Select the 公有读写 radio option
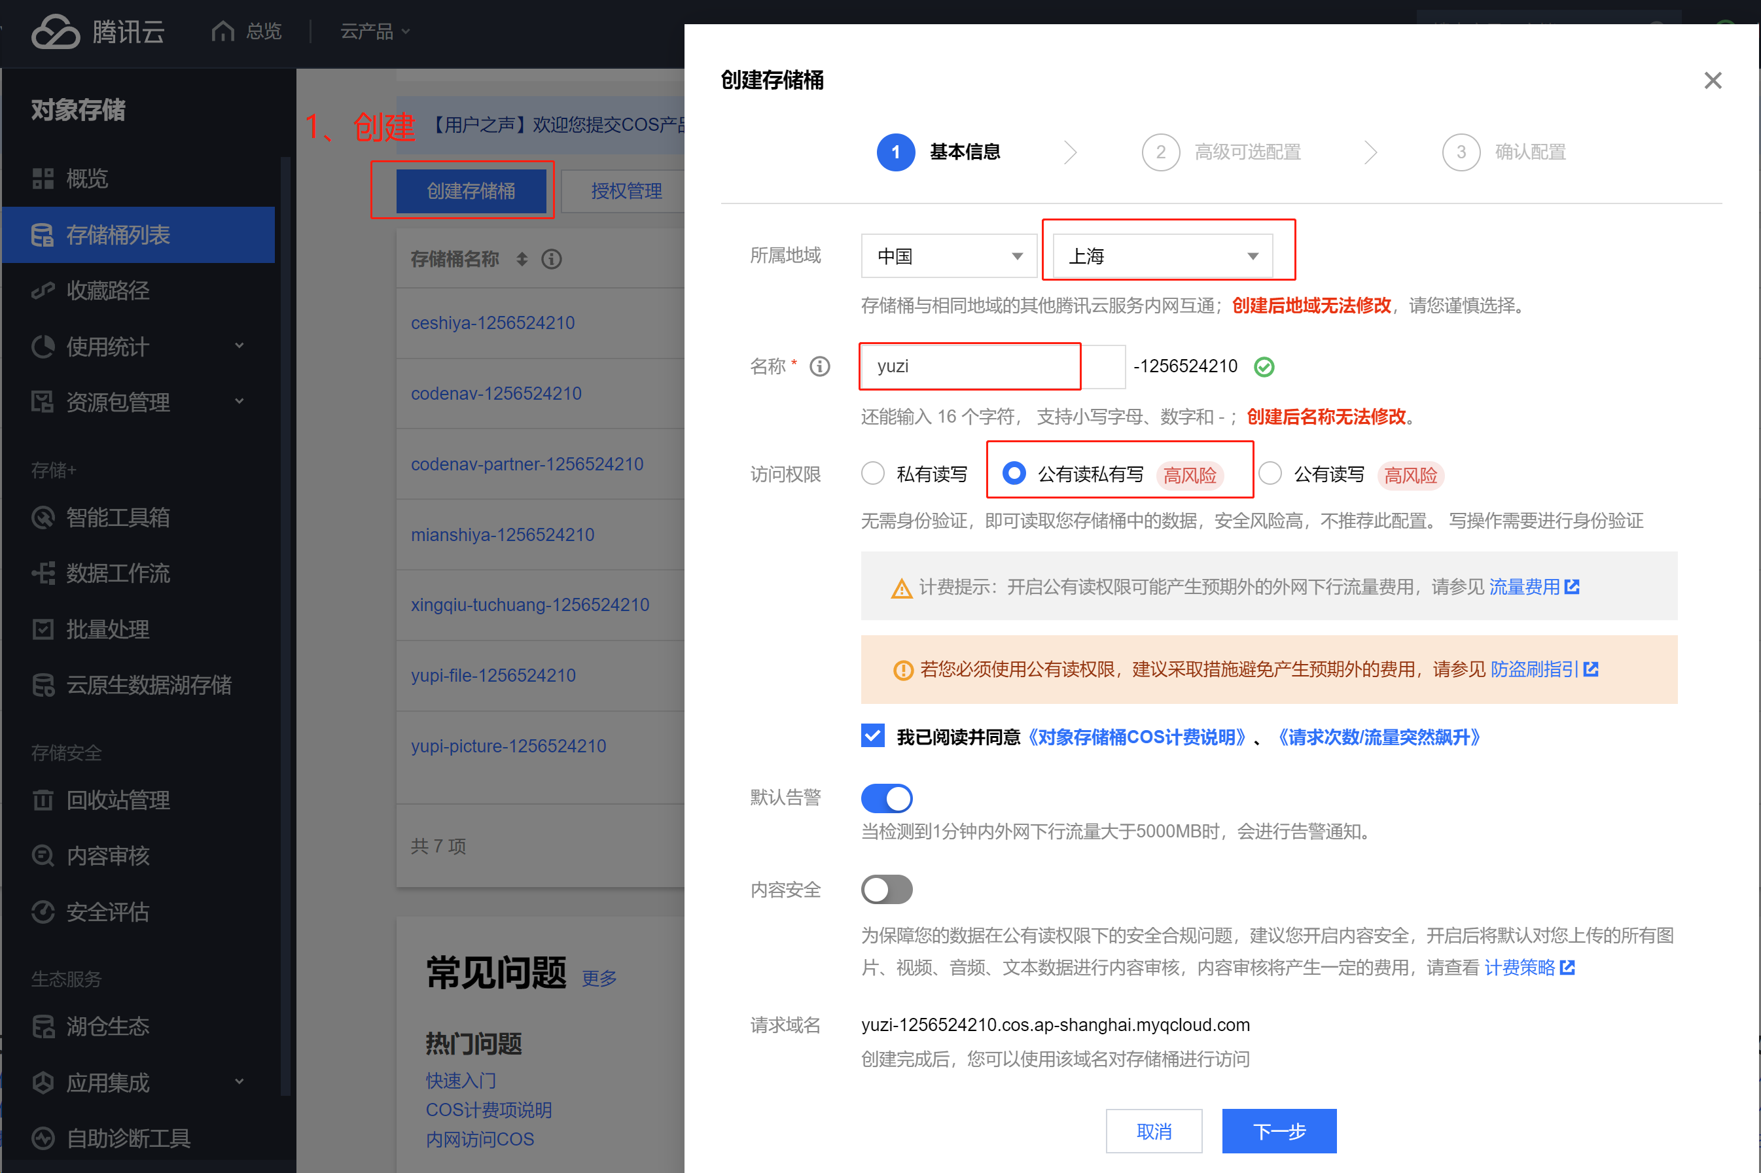 [x=1270, y=474]
